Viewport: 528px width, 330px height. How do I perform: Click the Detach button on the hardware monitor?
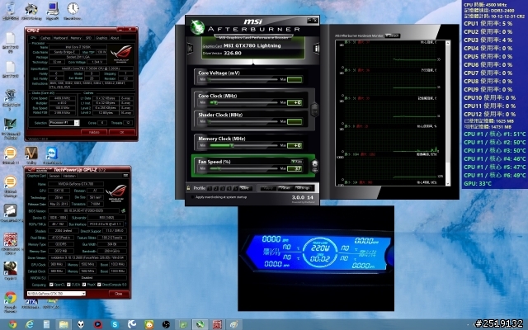(x=393, y=35)
